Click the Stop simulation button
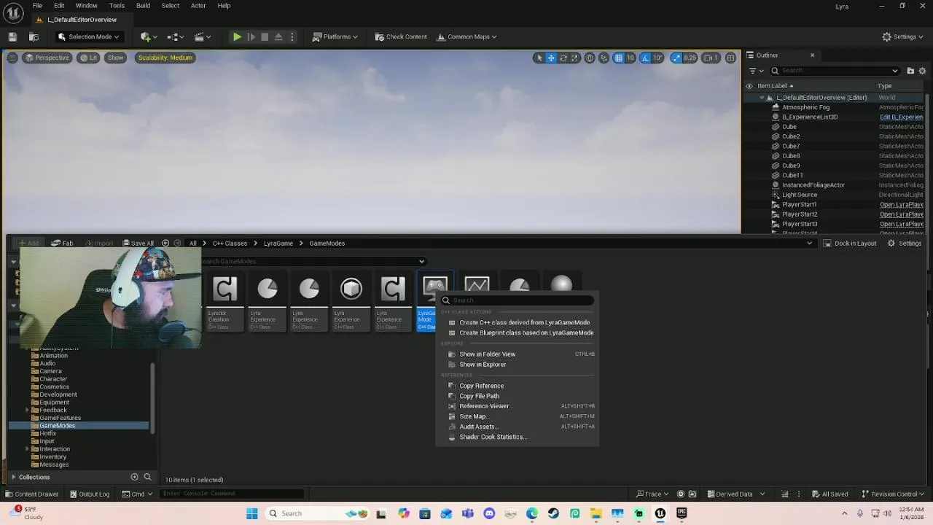 point(265,36)
